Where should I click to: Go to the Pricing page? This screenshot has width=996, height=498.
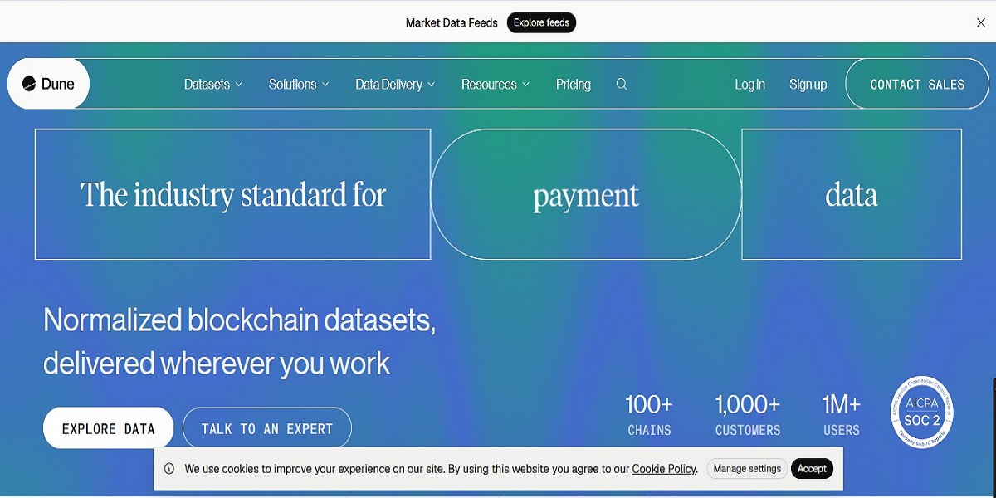[x=574, y=84]
